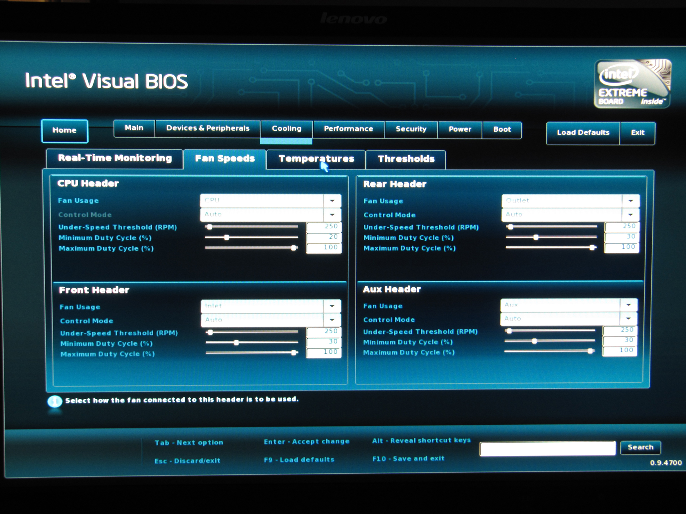Click the Front Header section title
The image size is (686, 514).
point(94,290)
